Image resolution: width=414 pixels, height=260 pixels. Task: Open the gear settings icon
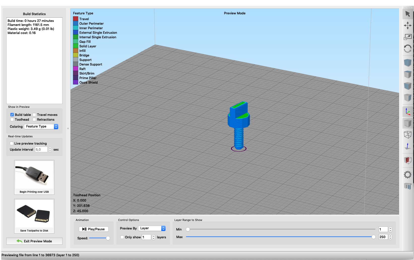(407, 175)
